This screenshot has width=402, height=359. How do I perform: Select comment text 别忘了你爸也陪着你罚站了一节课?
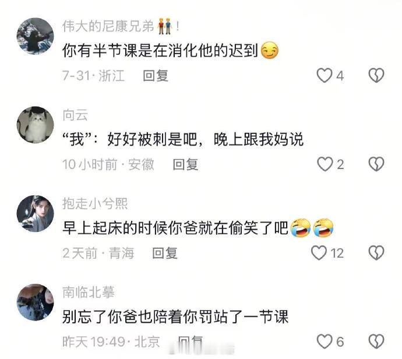175,317
